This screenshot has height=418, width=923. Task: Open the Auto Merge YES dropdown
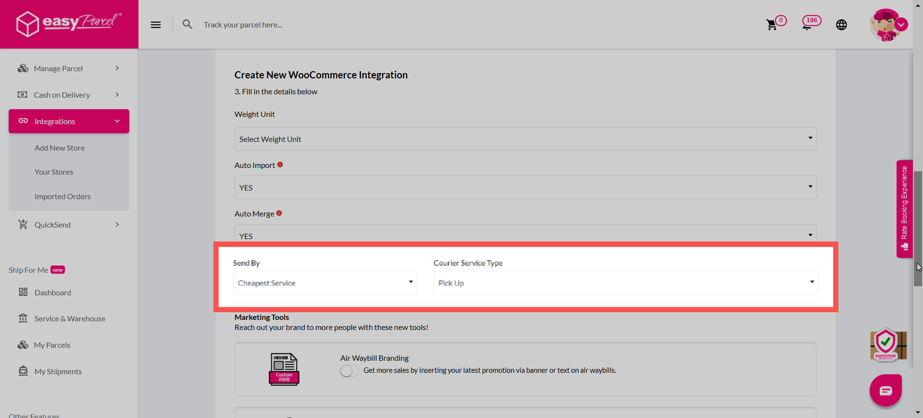click(x=525, y=234)
